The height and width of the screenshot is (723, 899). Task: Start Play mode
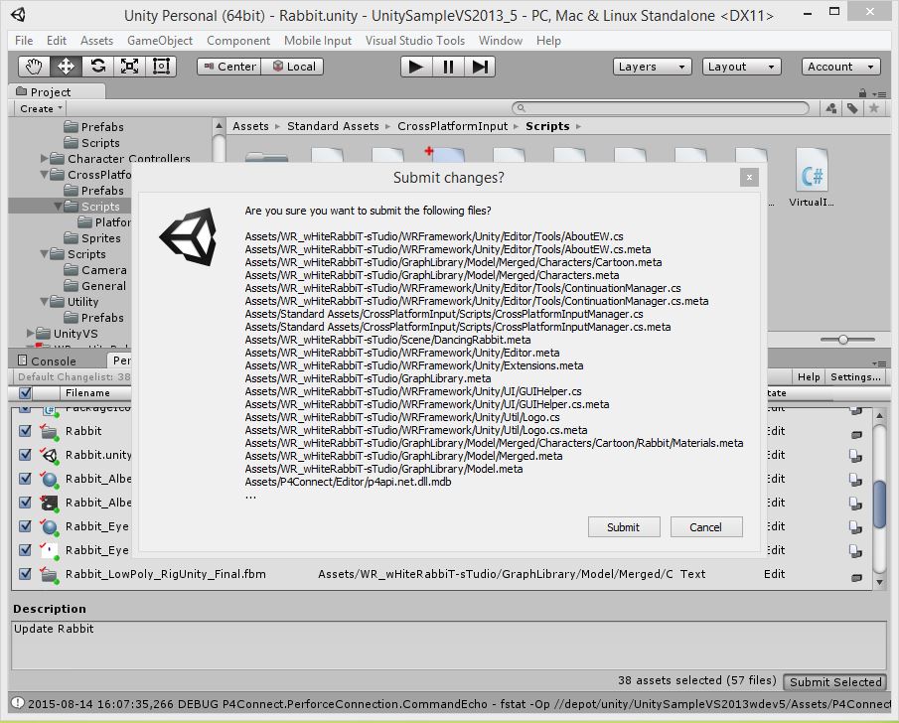click(x=415, y=67)
